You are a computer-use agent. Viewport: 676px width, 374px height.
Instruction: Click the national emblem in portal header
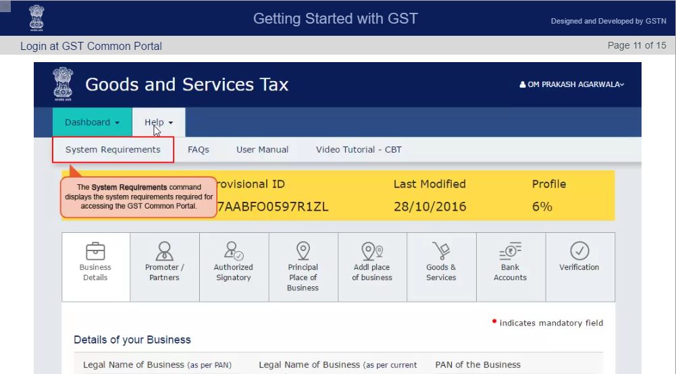pos(63,84)
